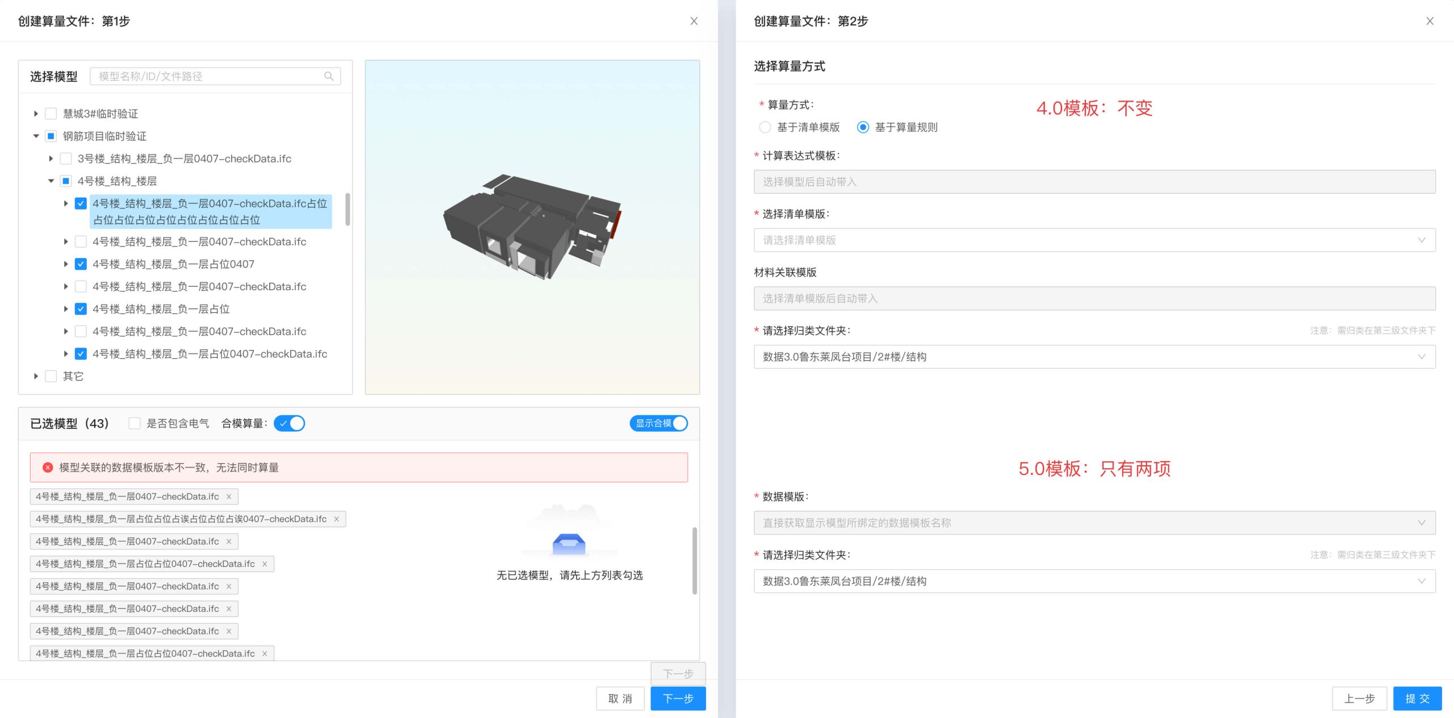Open the 数据模版 dropdown
The image size is (1454, 718).
1094,523
